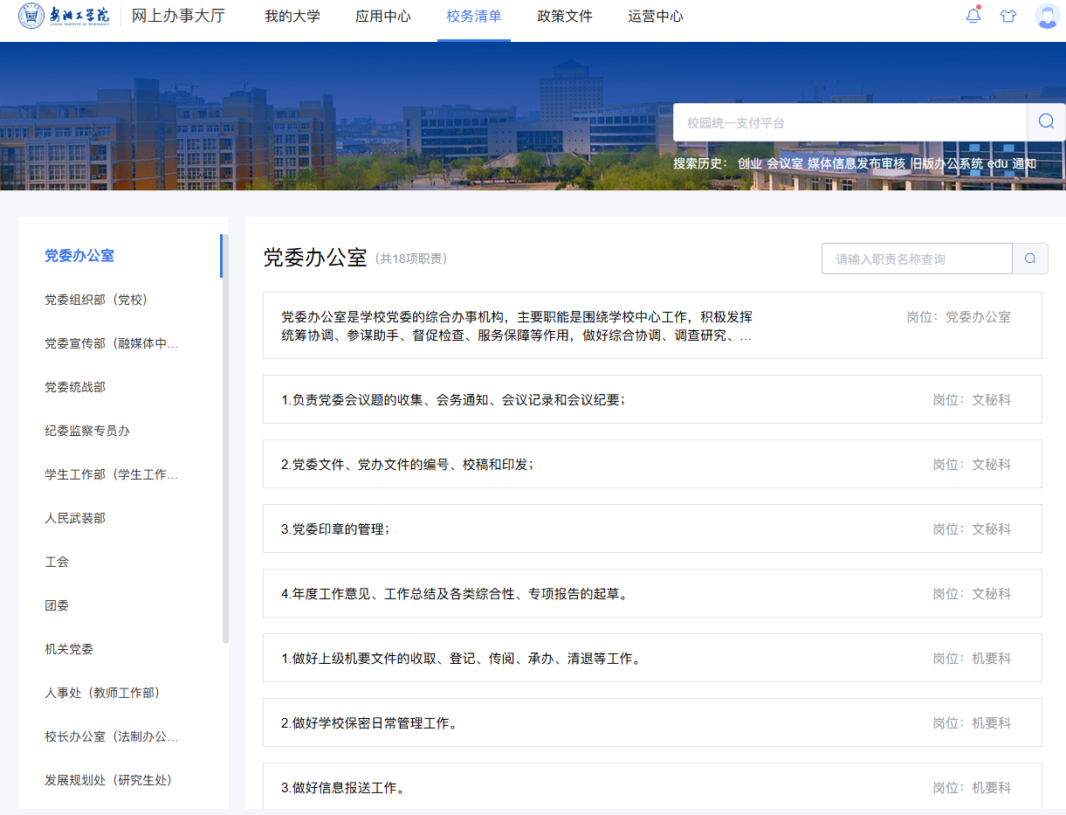1066x815 pixels.
Task: Select 党委组织部（党校） in sidebar
Action: (x=96, y=300)
